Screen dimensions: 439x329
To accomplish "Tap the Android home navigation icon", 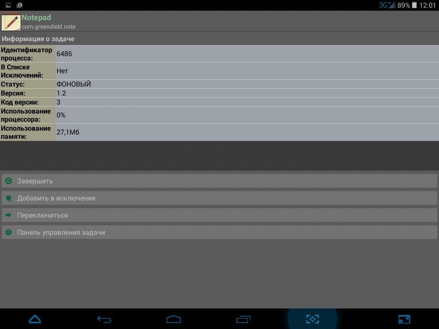I will 174,319.
